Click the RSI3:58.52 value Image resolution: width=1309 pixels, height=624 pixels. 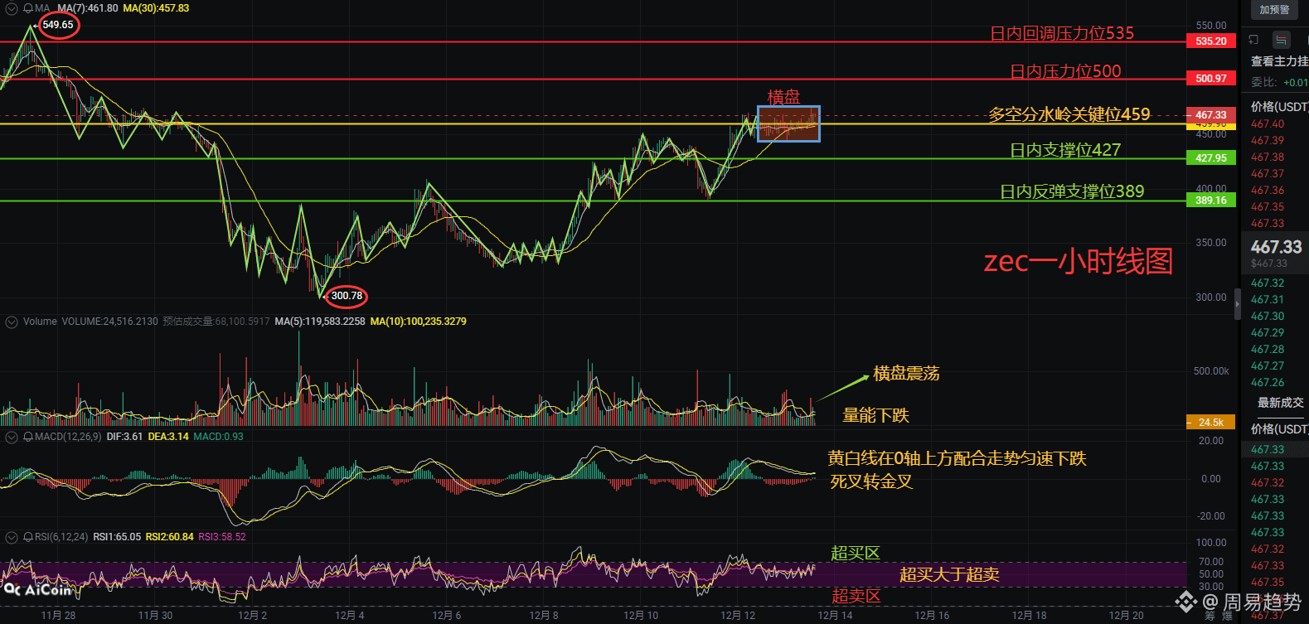(222, 537)
